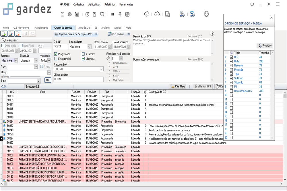The image size is (287, 191).
Task: Open the Tipo filter dropdown
Action: click(36, 67)
